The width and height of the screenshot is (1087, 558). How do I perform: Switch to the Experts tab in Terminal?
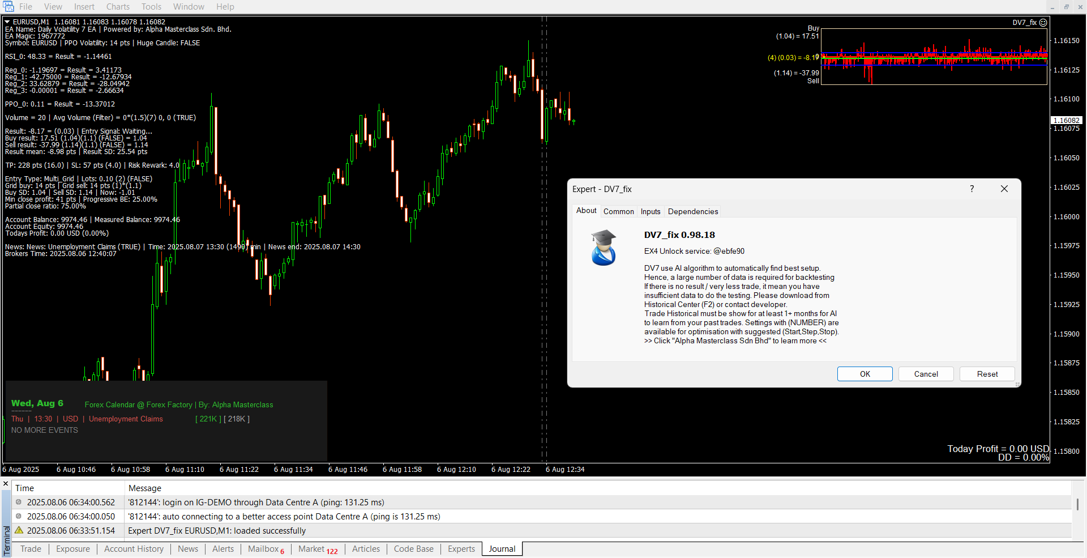pyautogui.click(x=461, y=549)
